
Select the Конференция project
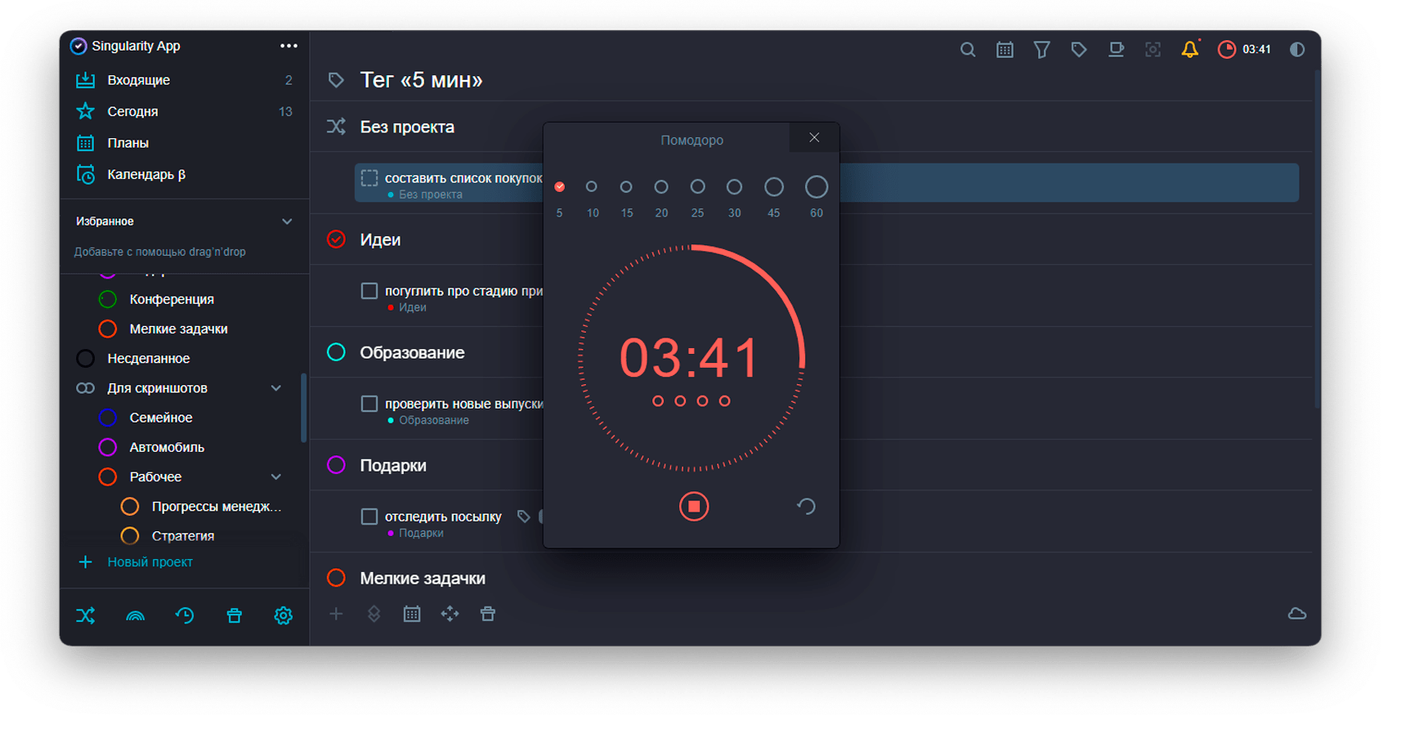click(172, 299)
